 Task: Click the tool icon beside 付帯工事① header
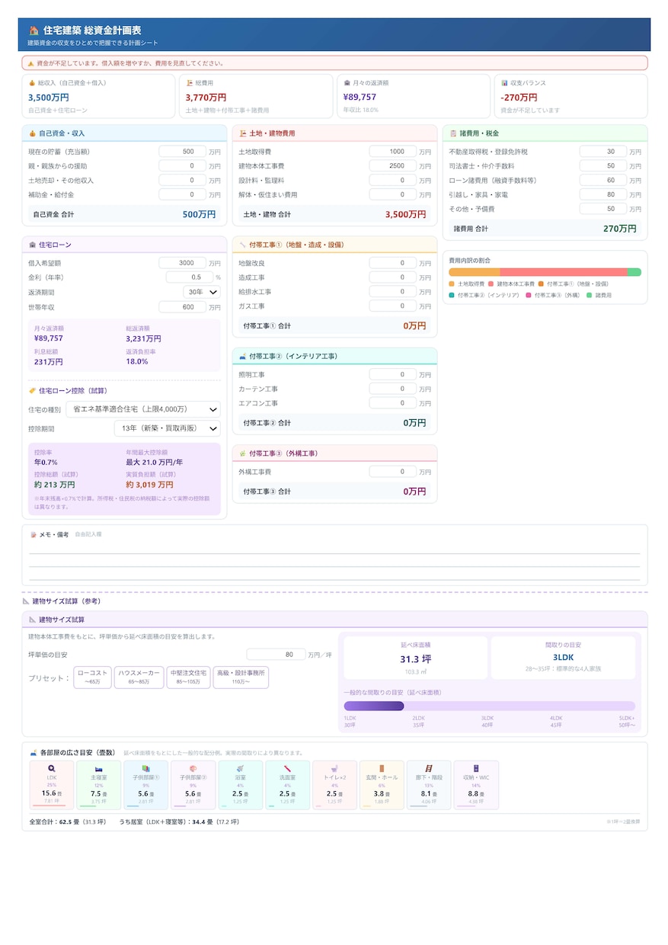click(x=242, y=245)
